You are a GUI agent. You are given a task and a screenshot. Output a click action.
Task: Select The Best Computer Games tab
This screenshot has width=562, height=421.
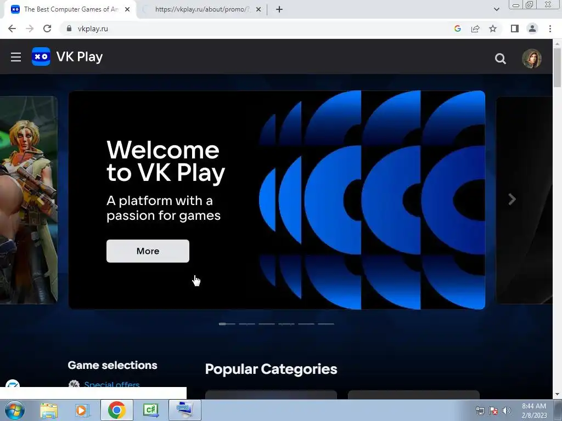pos(70,9)
